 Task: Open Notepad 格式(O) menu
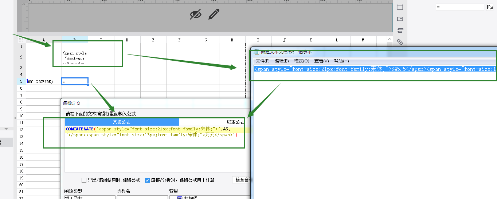point(301,61)
